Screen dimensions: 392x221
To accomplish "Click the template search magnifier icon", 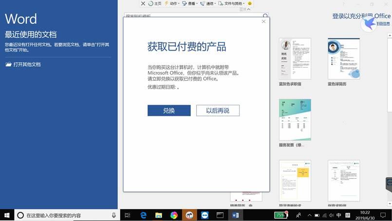I will 265,16.
